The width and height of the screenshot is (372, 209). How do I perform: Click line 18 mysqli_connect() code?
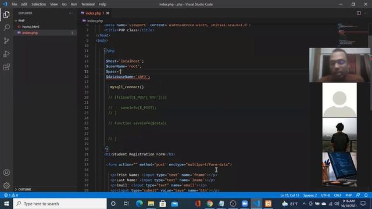pos(127,87)
